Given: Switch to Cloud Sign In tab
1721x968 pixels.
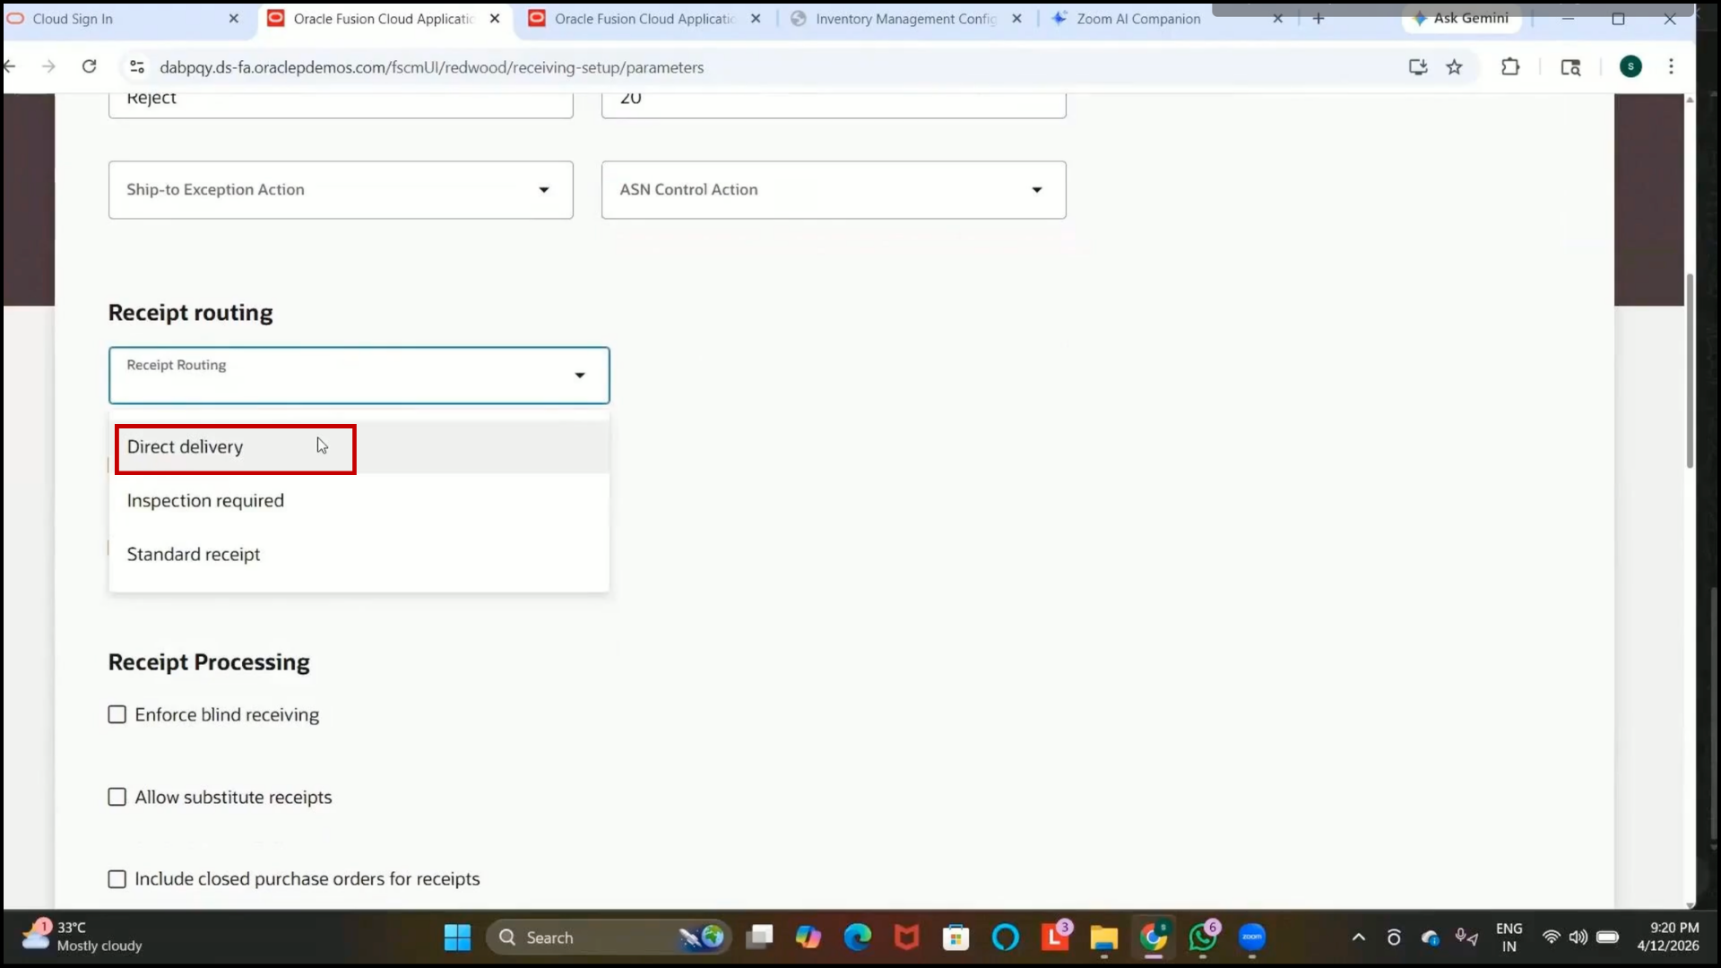Looking at the screenshot, I should pyautogui.click(x=125, y=19).
